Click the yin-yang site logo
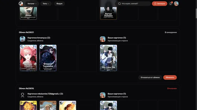The height and width of the screenshot is (110, 197). pyautogui.click(x=21, y=4)
